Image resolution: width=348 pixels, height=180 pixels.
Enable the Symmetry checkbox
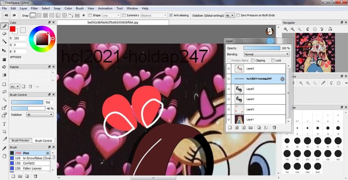click(124, 15)
